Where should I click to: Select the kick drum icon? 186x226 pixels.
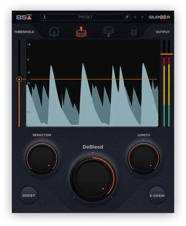coord(54,32)
